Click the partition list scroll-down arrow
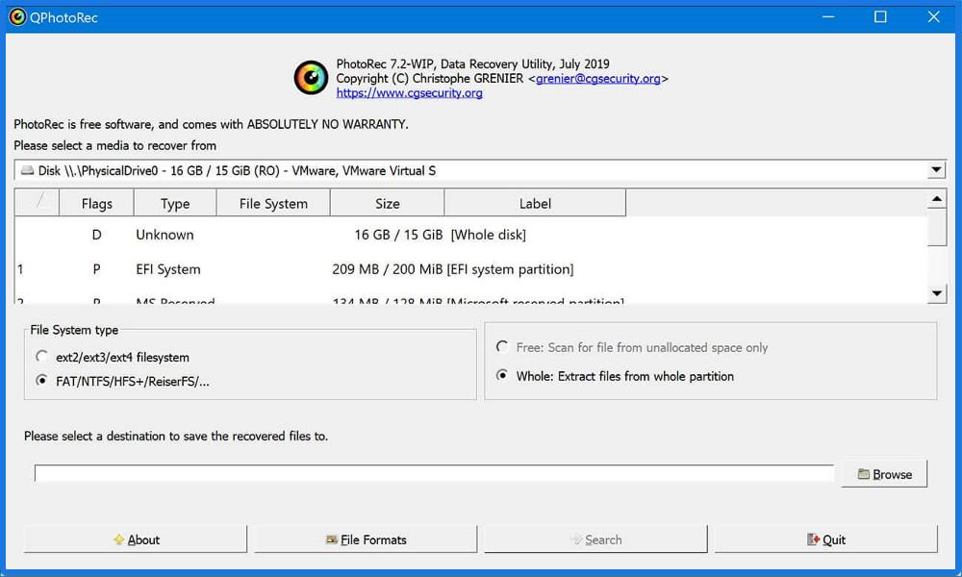 [937, 293]
